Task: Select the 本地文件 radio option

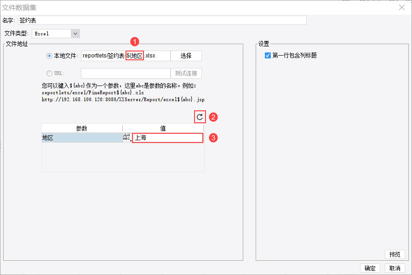Action: point(49,56)
